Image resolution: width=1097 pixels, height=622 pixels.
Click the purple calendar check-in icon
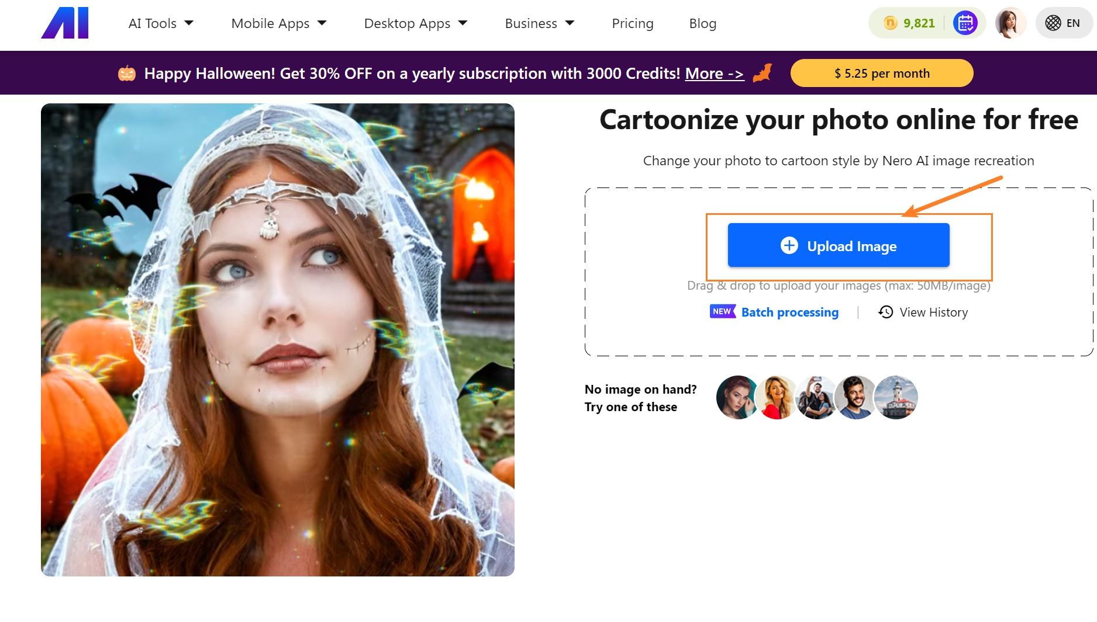965,23
